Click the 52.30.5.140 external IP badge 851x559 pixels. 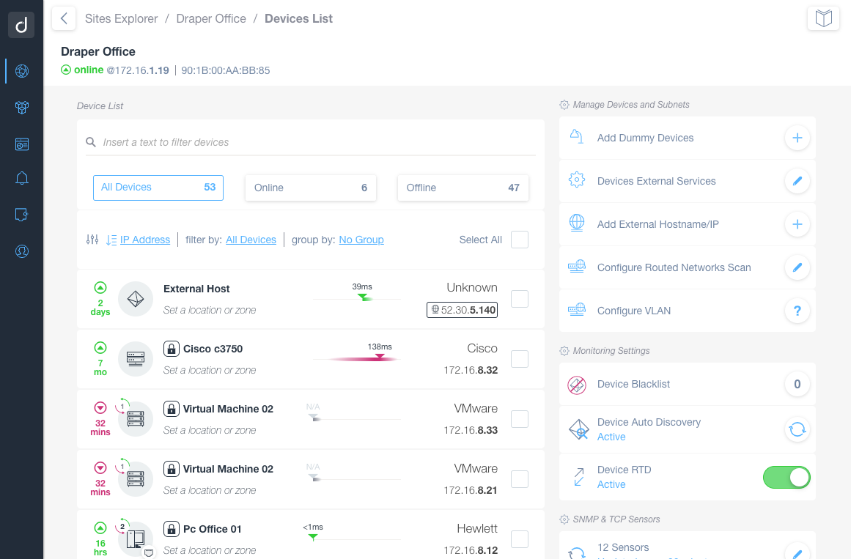tap(462, 310)
